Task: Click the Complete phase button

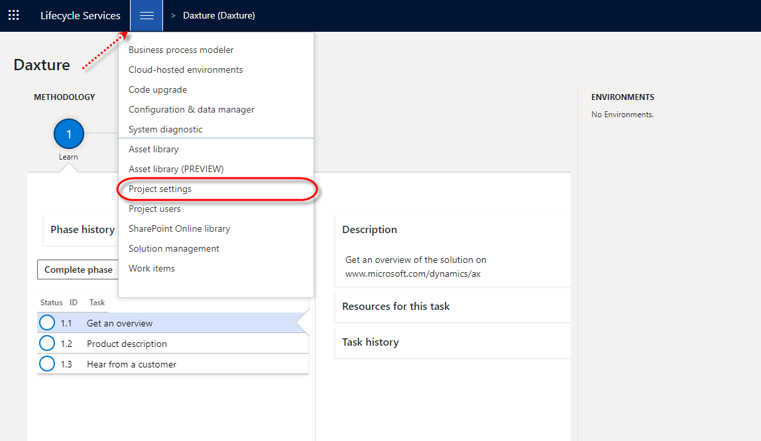Action: 78,269
